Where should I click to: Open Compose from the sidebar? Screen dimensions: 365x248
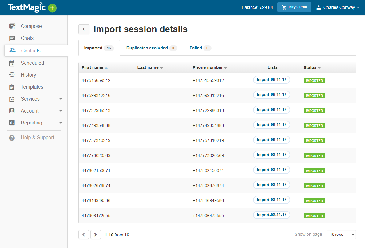[x=31, y=26]
